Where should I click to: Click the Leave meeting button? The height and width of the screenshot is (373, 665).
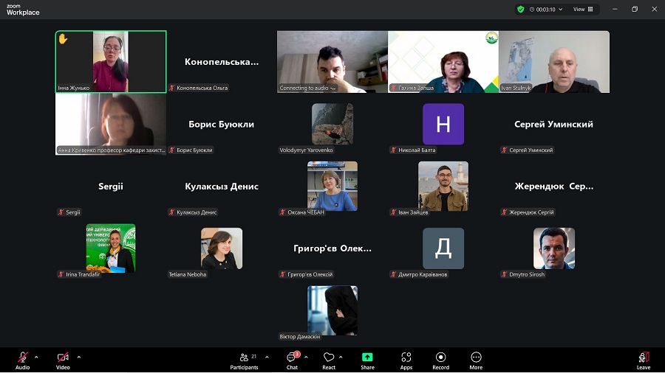(644, 360)
